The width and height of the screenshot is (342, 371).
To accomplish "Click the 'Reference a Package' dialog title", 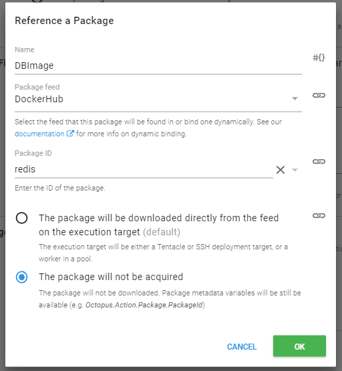I will click(64, 21).
